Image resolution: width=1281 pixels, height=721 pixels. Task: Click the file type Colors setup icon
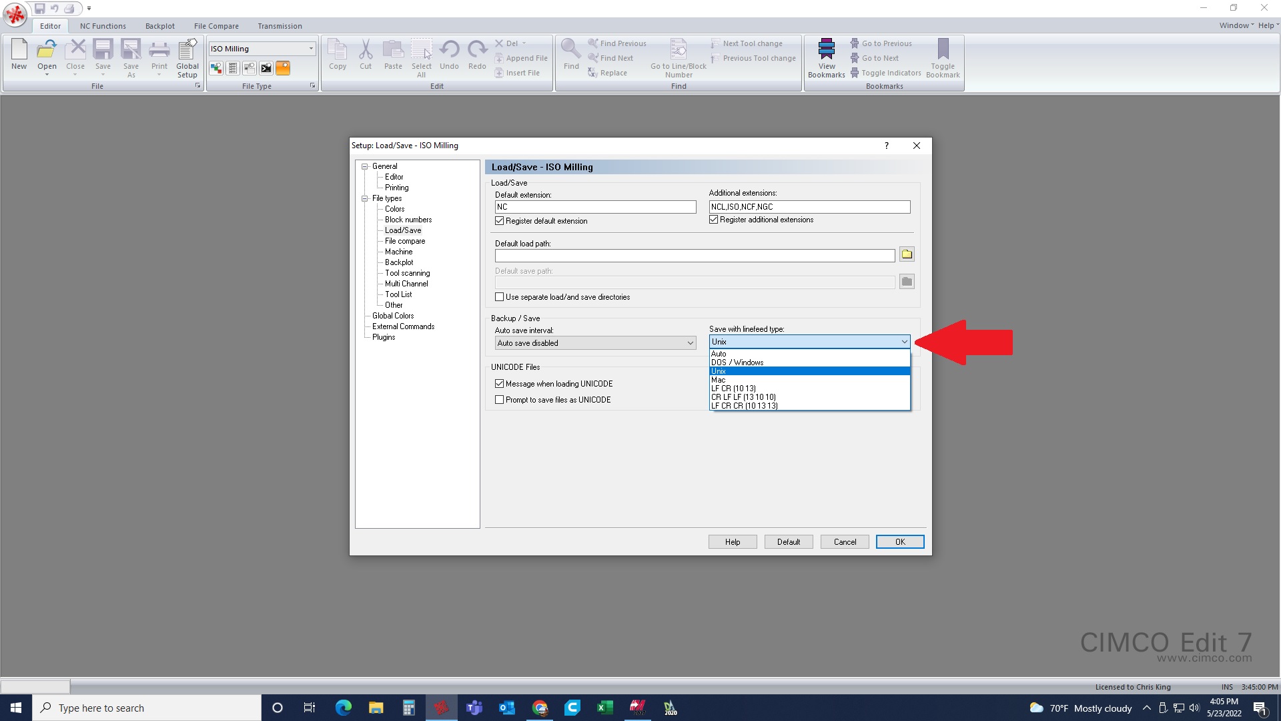click(216, 68)
